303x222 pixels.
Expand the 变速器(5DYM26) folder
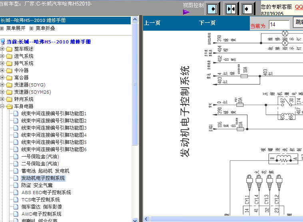click(2, 92)
